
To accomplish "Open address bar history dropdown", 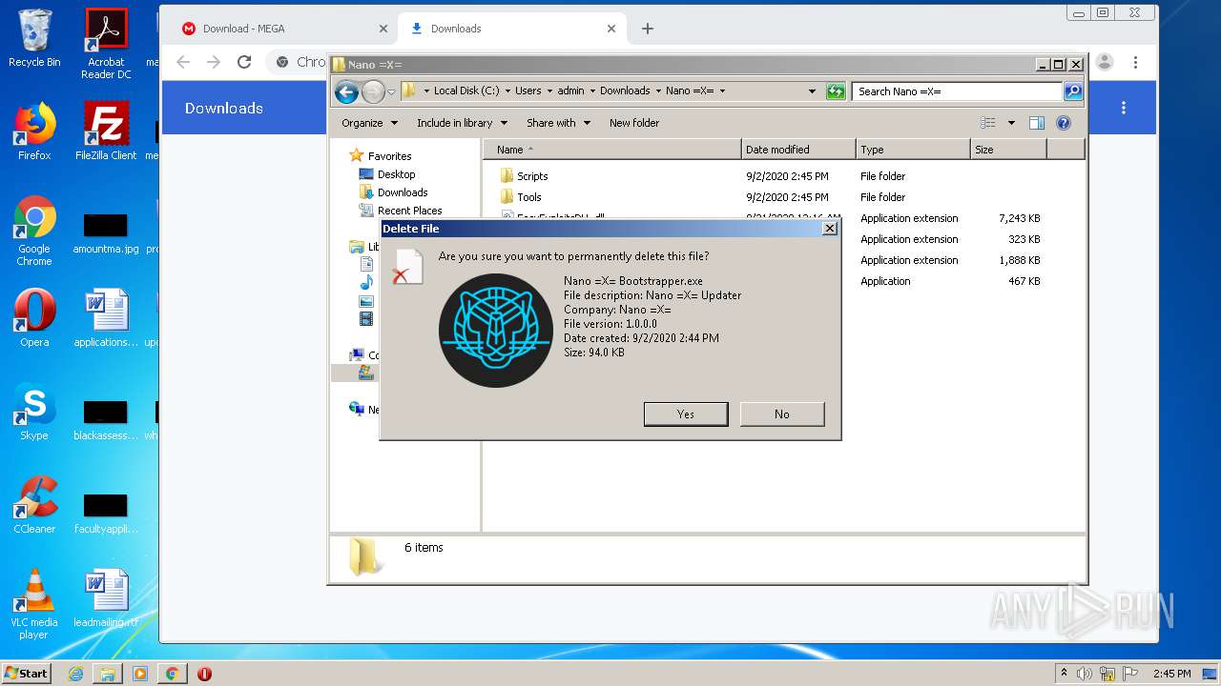I will pyautogui.click(x=812, y=91).
